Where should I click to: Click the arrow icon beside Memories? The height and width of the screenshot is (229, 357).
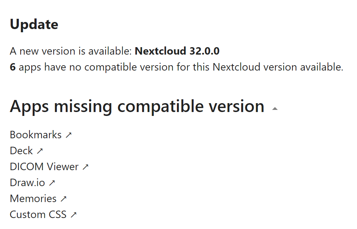tap(63, 199)
